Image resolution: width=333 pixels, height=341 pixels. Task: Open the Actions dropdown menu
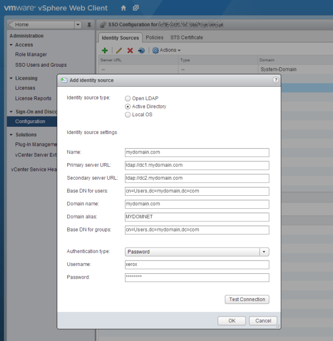pos(166,50)
